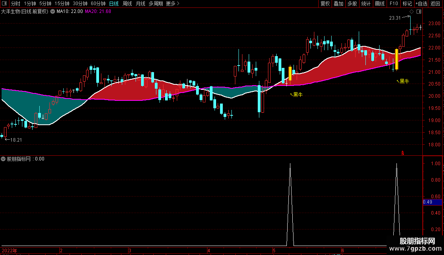Select the 1分钟 period tab
The image size is (444, 255).
click(x=30, y=4)
